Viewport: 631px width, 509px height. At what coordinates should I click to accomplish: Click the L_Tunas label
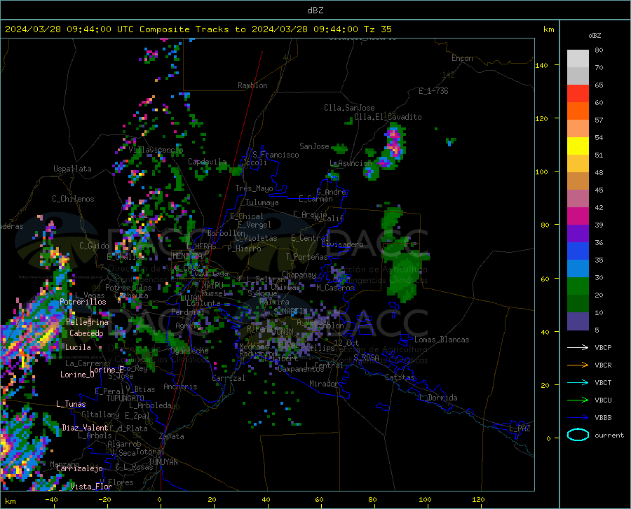(x=71, y=404)
